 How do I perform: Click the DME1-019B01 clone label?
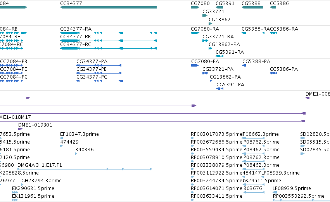pyautogui.click(x=35, y=125)
